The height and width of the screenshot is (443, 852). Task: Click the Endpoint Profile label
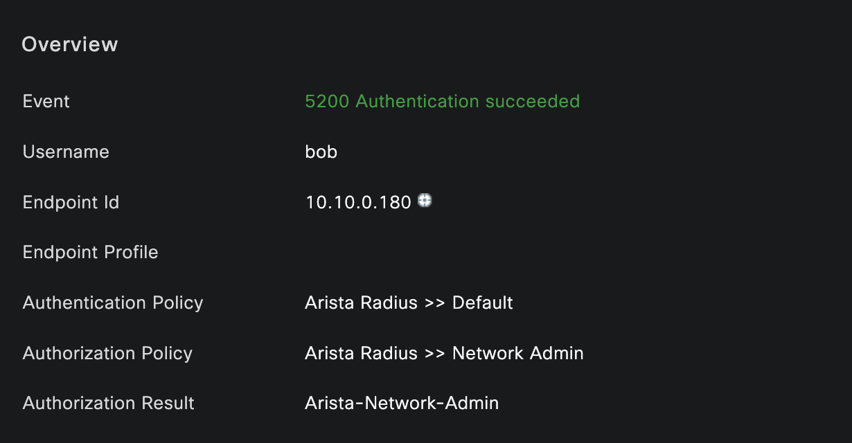[x=90, y=253]
